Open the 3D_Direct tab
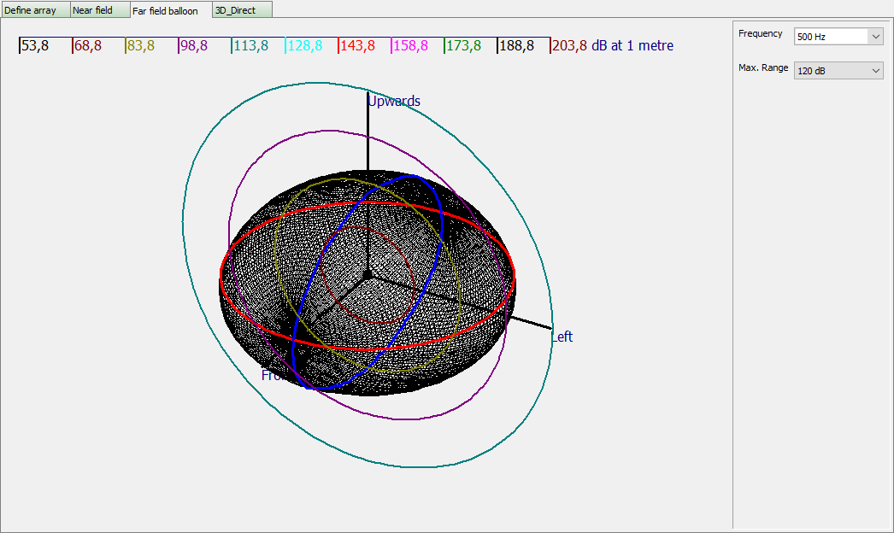 (243, 9)
